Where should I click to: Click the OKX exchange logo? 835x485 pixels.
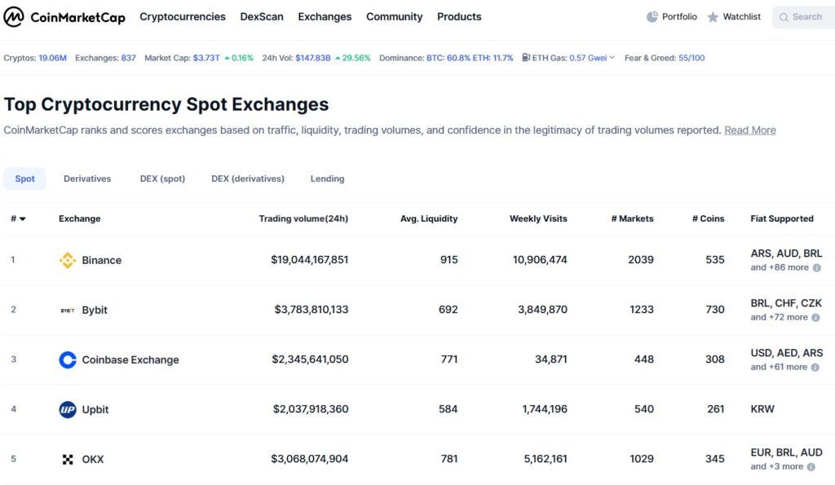[68, 459]
